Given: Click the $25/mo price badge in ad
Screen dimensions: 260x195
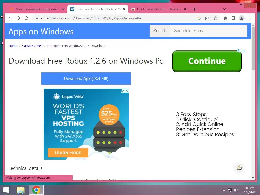Looking at the screenshot, I should click(x=109, y=115).
